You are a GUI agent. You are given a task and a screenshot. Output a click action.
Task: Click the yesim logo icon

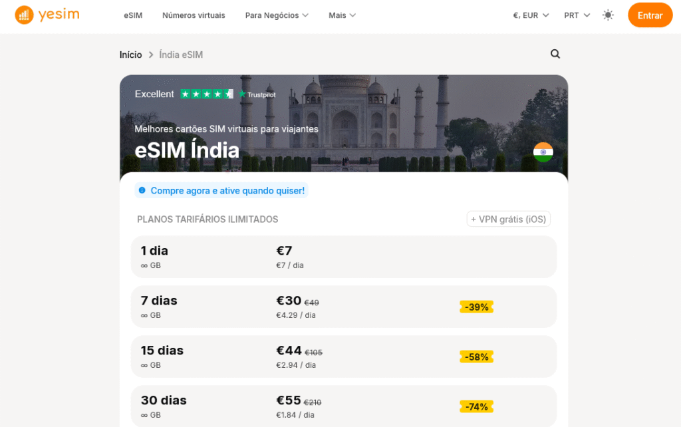pos(24,15)
